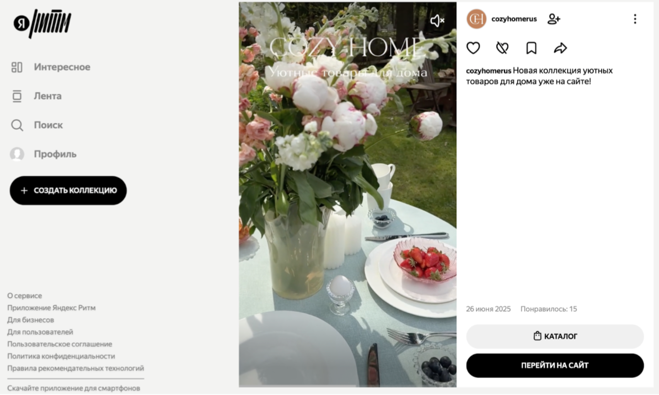Share the post with the arrow icon
Image resolution: width=659 pixels, height=395 pixels.
(x=560, y=48)
